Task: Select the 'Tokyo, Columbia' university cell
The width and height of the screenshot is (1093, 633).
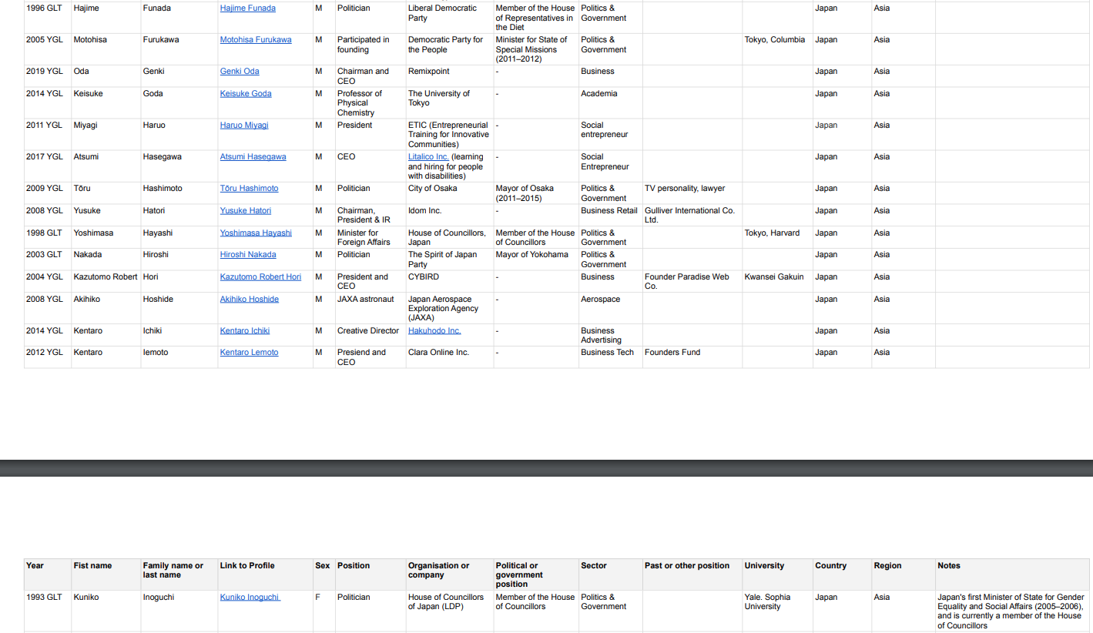Action: (x=777, y=49)
